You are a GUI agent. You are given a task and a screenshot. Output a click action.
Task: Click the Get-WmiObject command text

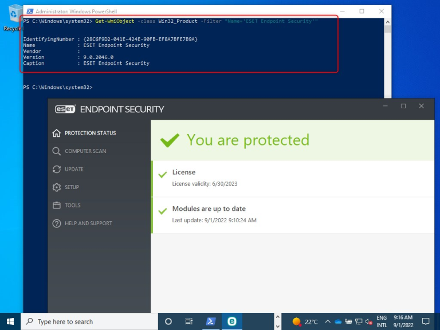point(115,21)
